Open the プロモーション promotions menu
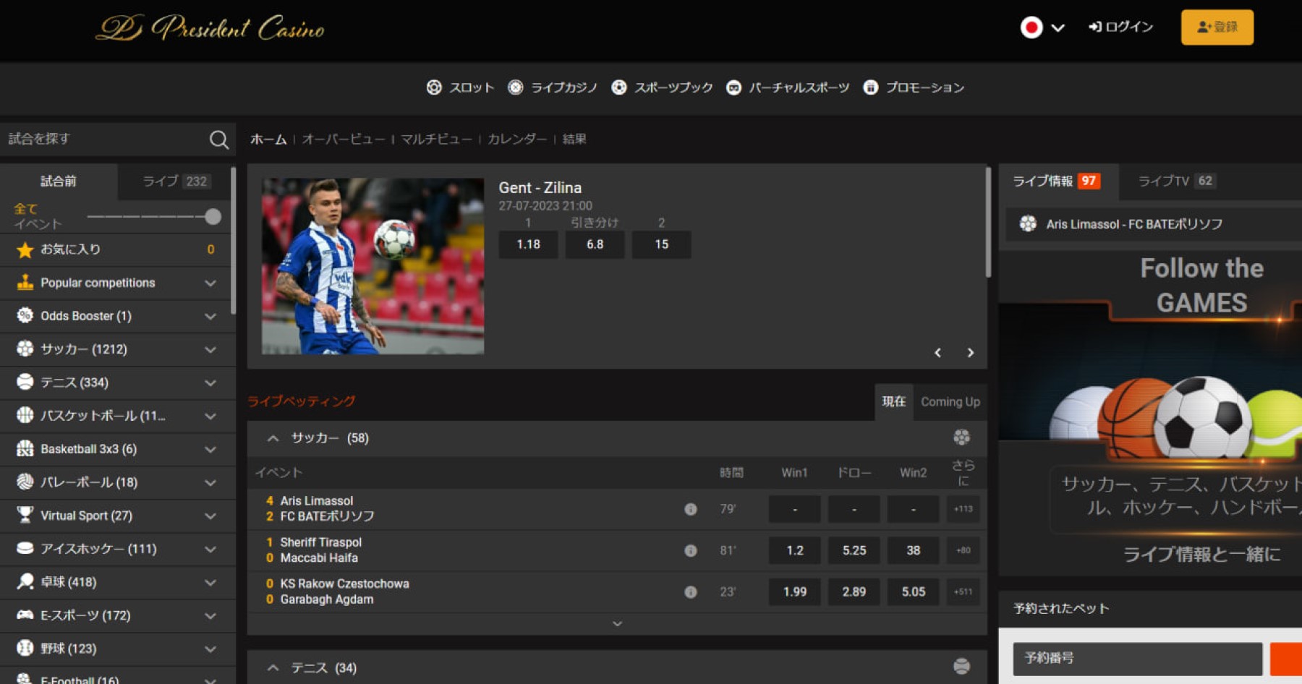1302x684 pixels. click(x=914, y=87)
